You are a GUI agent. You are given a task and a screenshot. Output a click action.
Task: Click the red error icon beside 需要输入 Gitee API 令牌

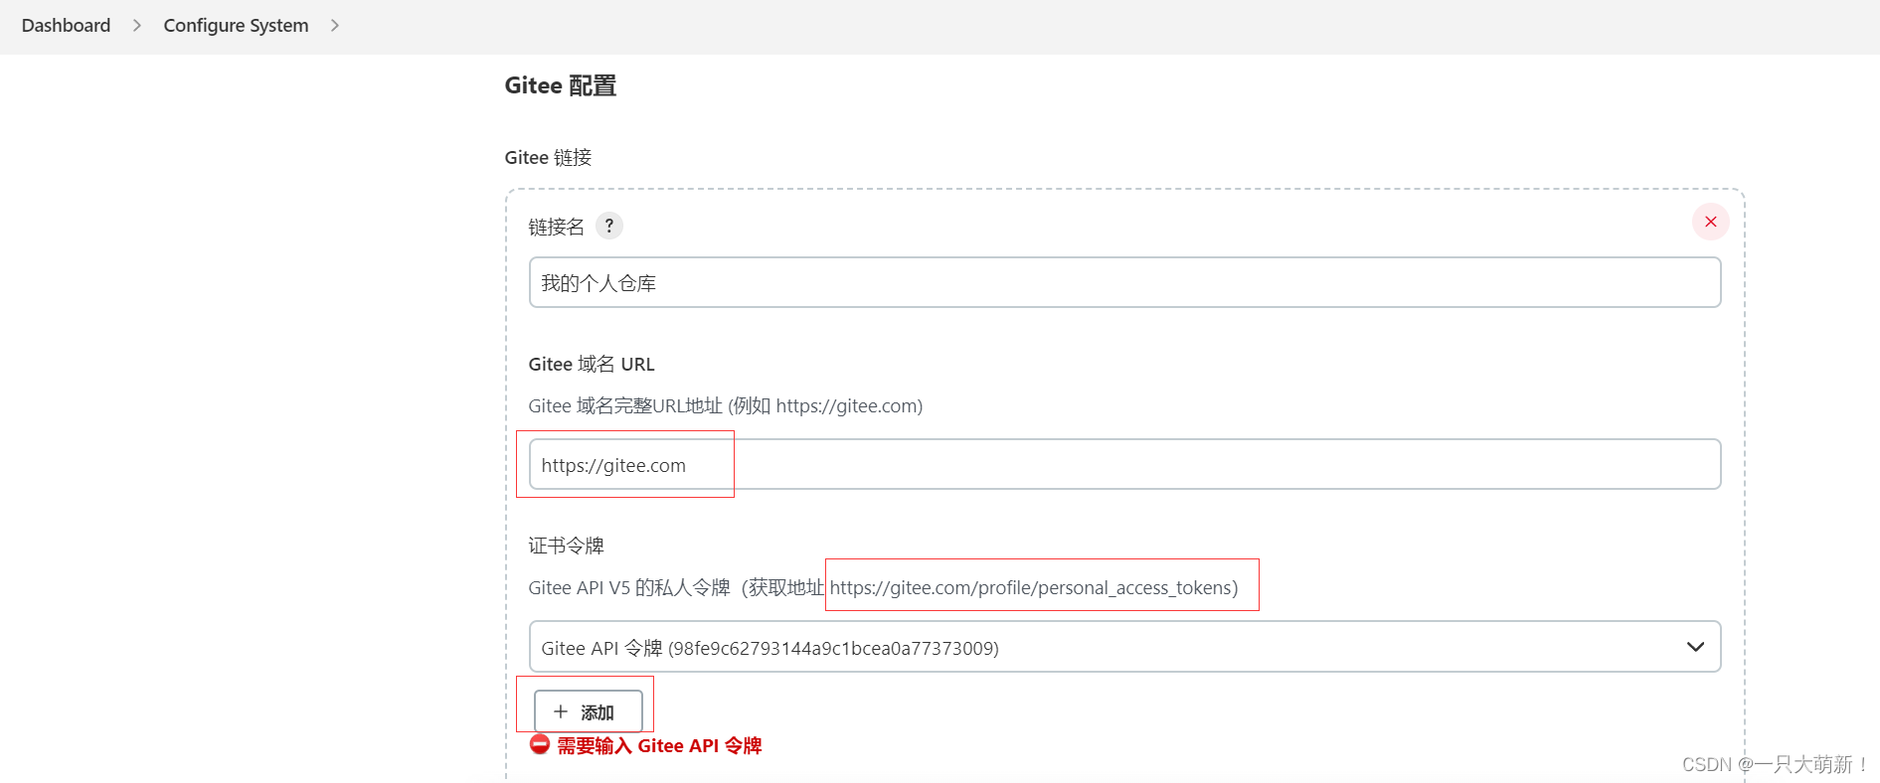[539, 744]
